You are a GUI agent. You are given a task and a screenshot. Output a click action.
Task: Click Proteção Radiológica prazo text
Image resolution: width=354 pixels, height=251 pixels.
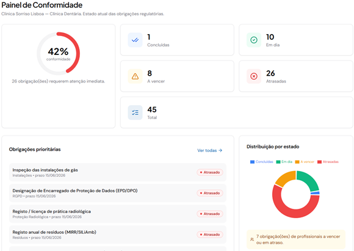point(47,217)
